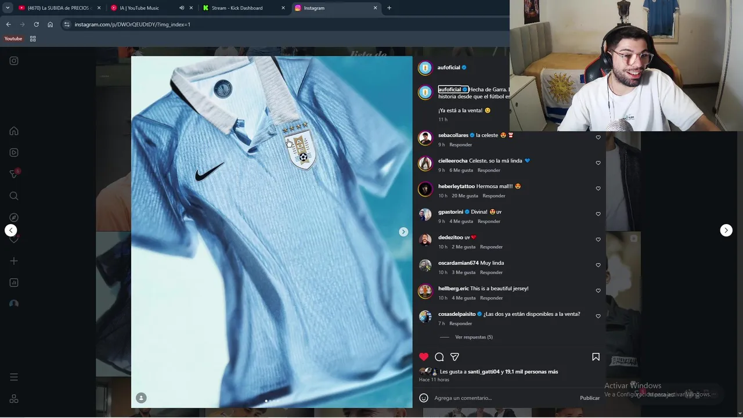Open Create new post plus icon
This screenshot has height=418, width=743.
14,261
